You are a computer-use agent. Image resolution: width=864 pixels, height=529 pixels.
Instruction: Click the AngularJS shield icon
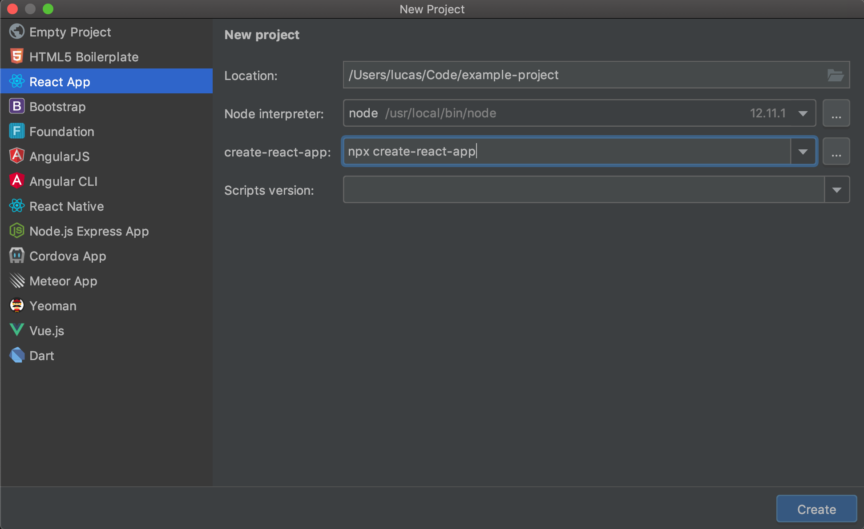click(x=17, y=156)
